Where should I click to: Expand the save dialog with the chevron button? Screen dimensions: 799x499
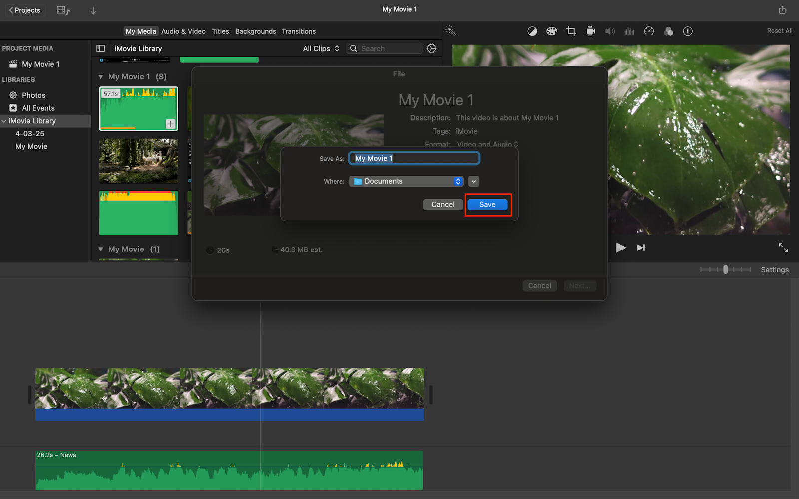474,181
